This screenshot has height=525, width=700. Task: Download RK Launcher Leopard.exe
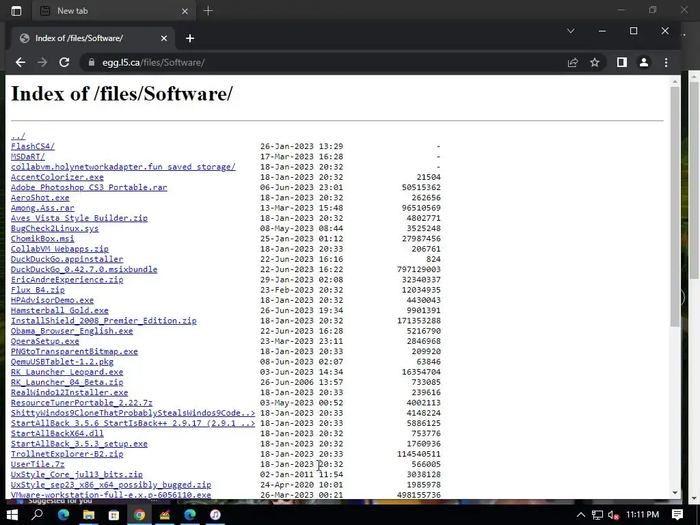[67, 372]
